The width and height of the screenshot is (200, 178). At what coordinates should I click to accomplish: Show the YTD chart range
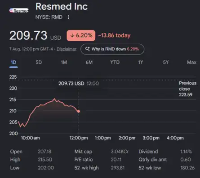pyautogui.click(x=115, y=62)
